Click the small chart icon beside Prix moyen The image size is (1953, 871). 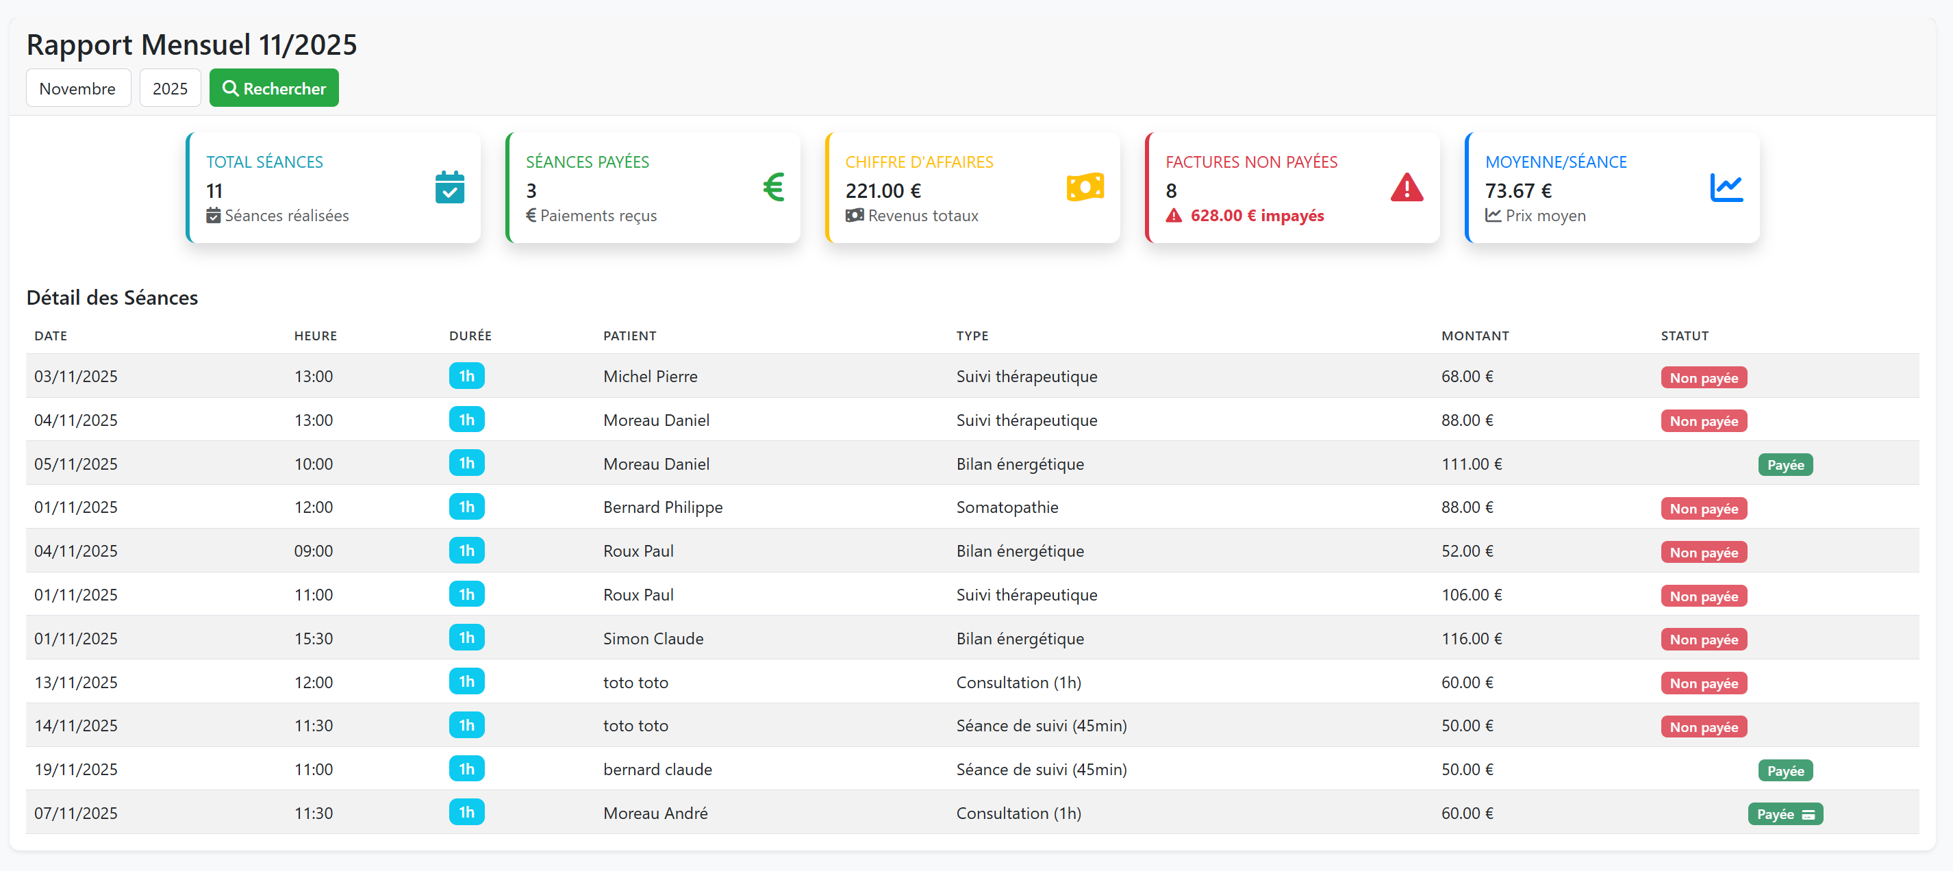pyautogui.click(x=1492, y=216)
